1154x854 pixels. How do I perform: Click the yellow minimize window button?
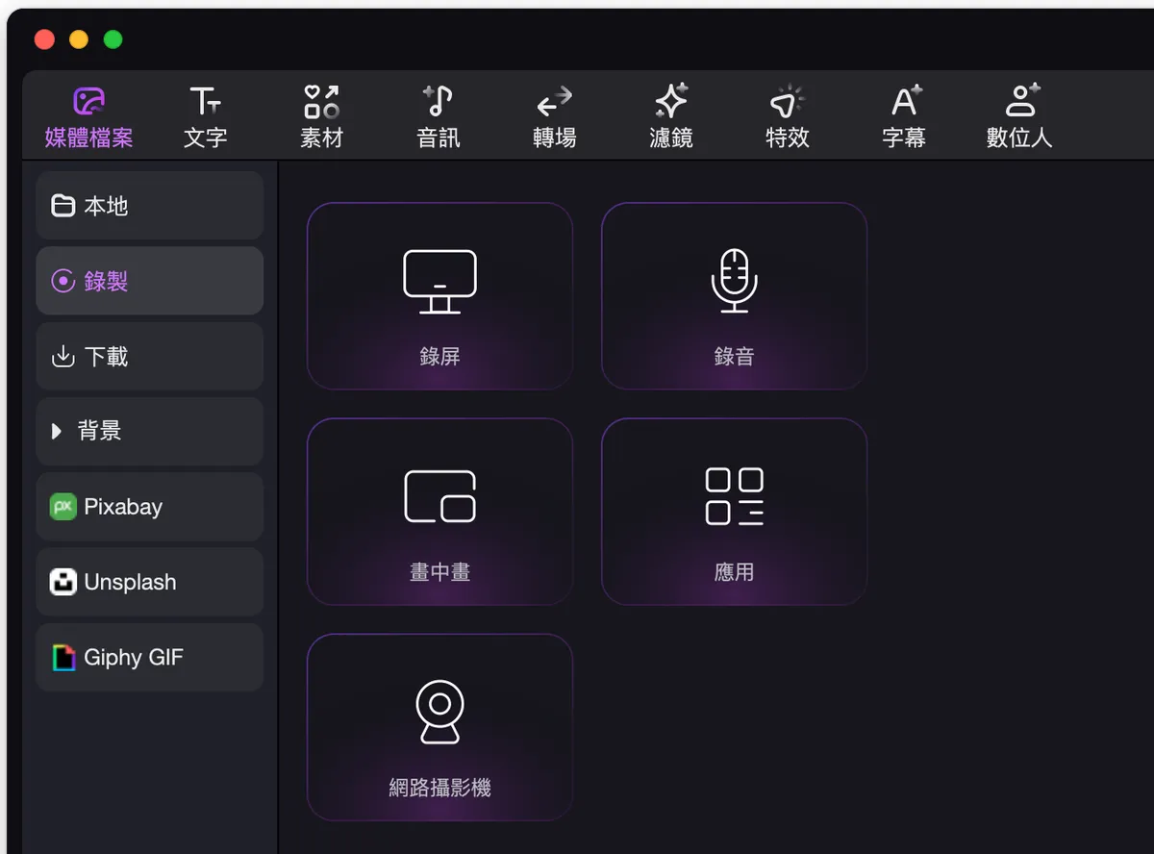[x=79, y=39]
